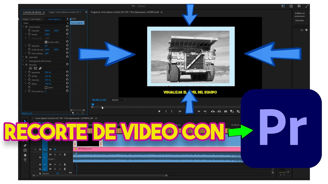Open Controles de efectos panel menu
328x184 pixels.
click(44, 12)
